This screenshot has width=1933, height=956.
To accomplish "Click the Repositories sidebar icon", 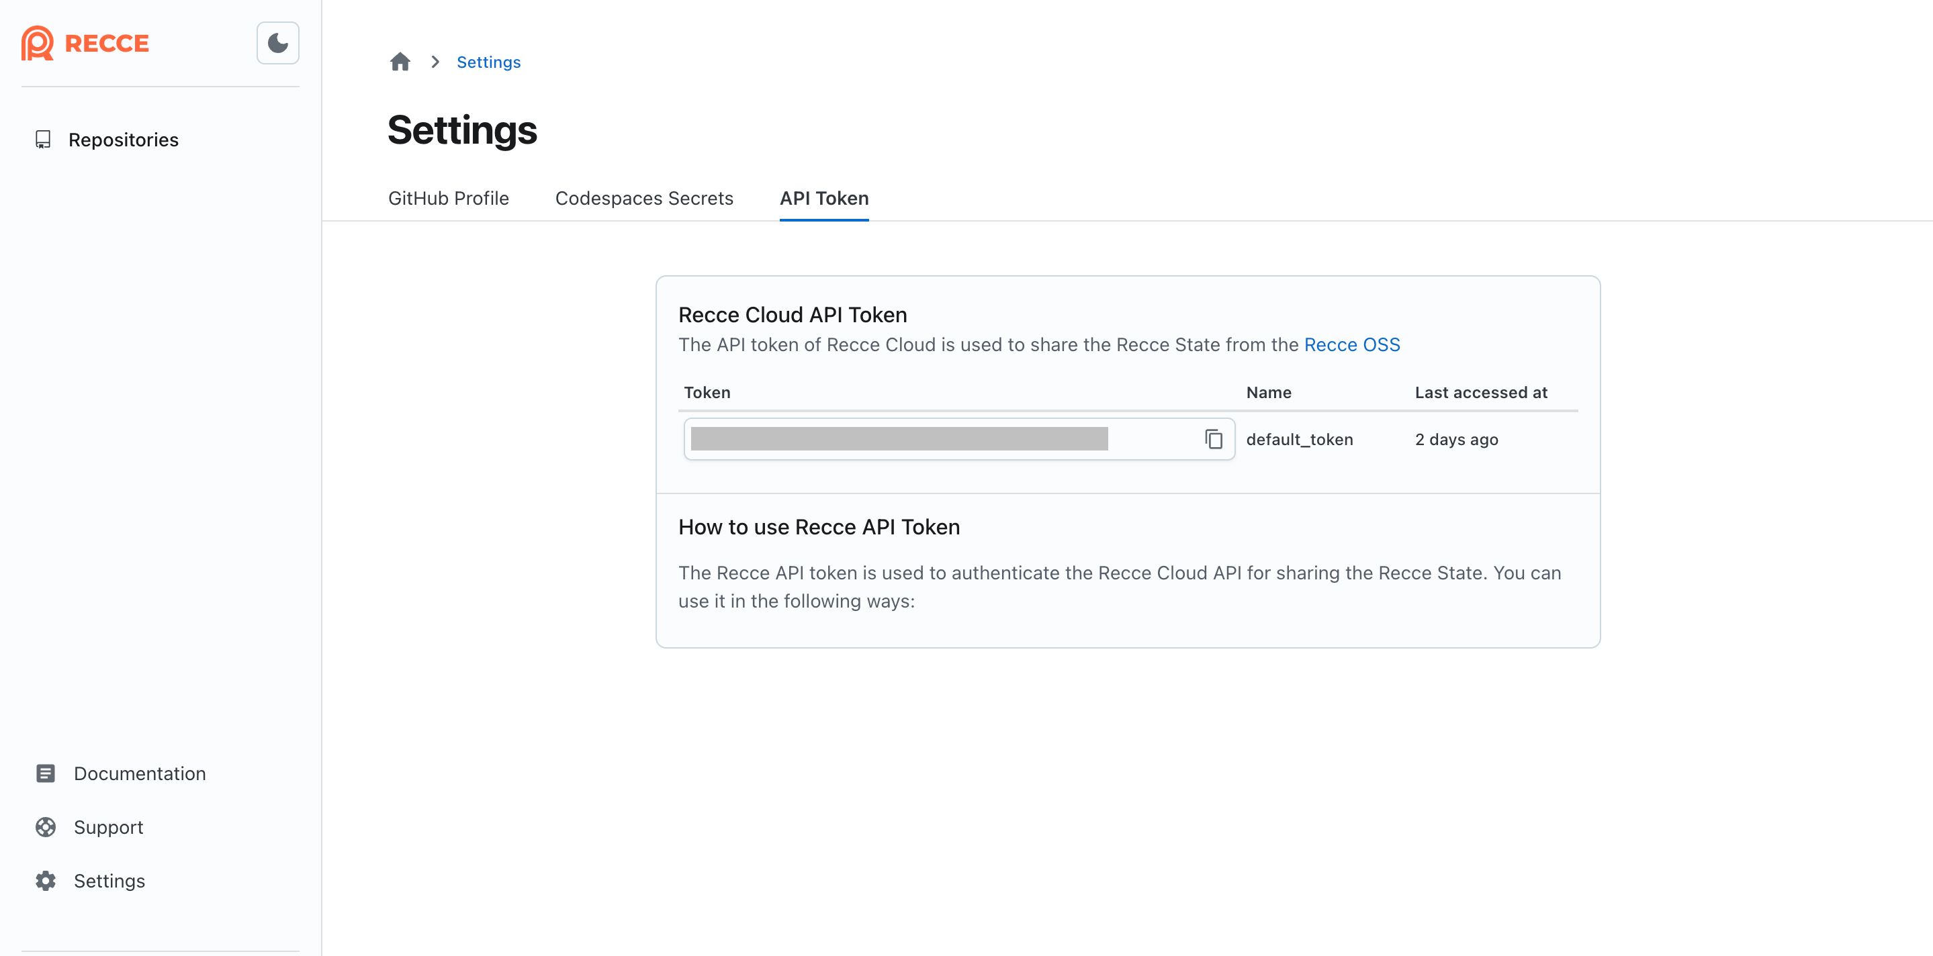I will pos(44,140).
